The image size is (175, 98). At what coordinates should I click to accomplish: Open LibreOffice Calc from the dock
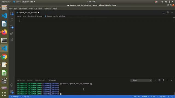coord(4,73)
